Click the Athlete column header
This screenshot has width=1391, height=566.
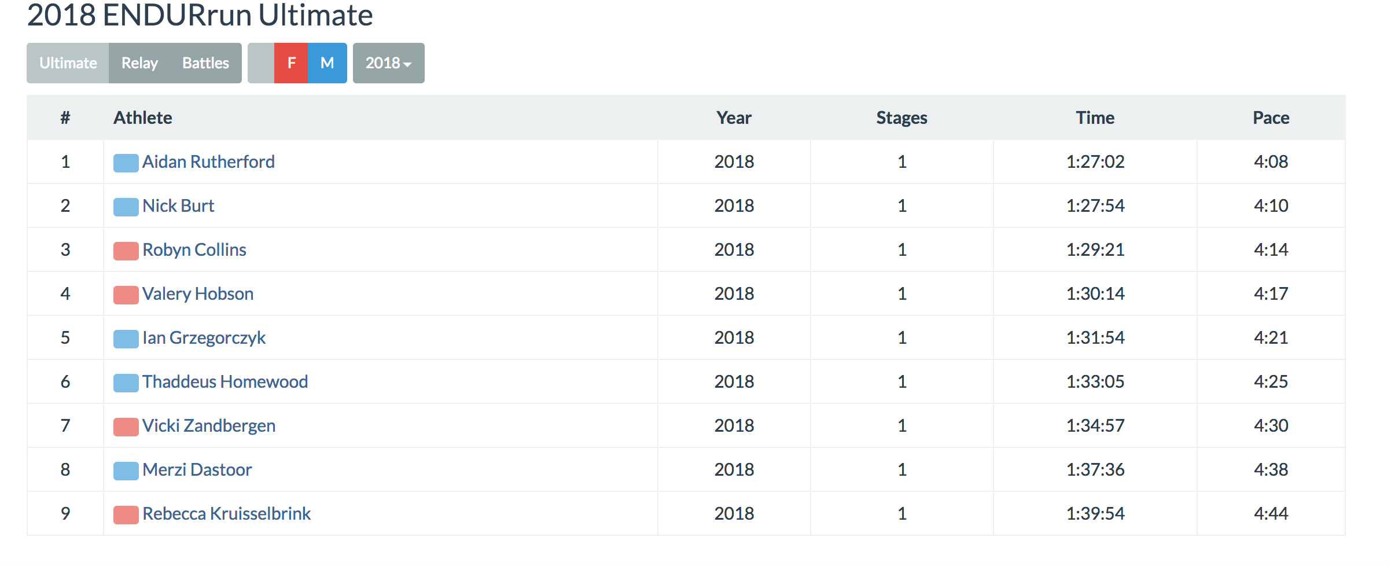click(142, 117)
